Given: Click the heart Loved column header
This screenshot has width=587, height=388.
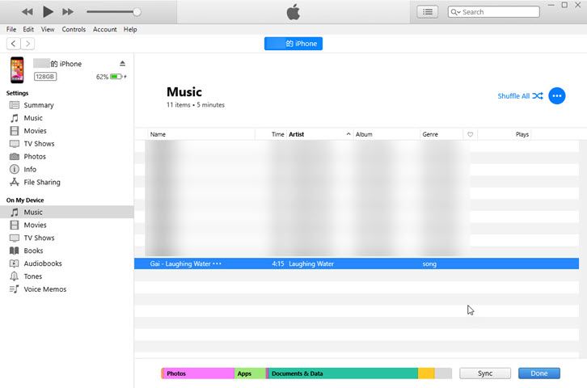Looking at the screenshot, I should click(471, 134).
